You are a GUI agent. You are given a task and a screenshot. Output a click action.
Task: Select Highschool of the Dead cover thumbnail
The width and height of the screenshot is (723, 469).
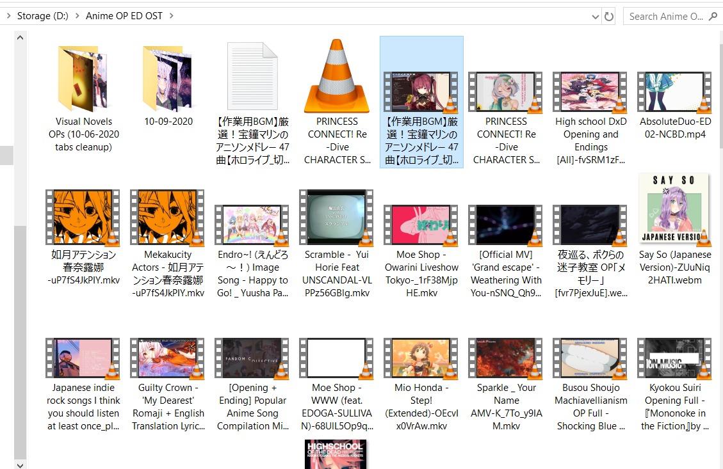click(x=336, y=454)
